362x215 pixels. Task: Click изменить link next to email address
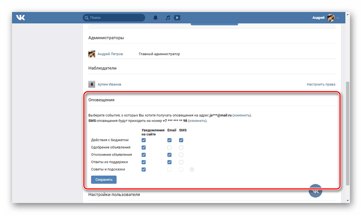point(241,115)
